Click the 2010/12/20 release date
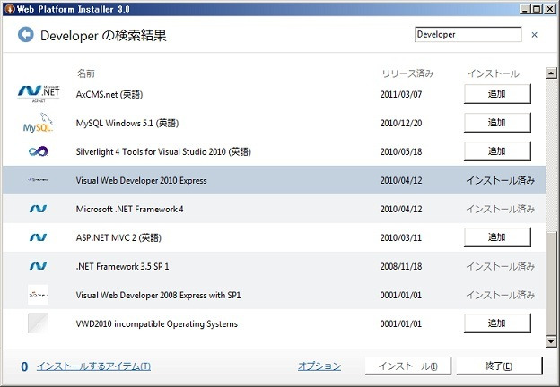Viewport: 560px width, 387px height. 401,123
